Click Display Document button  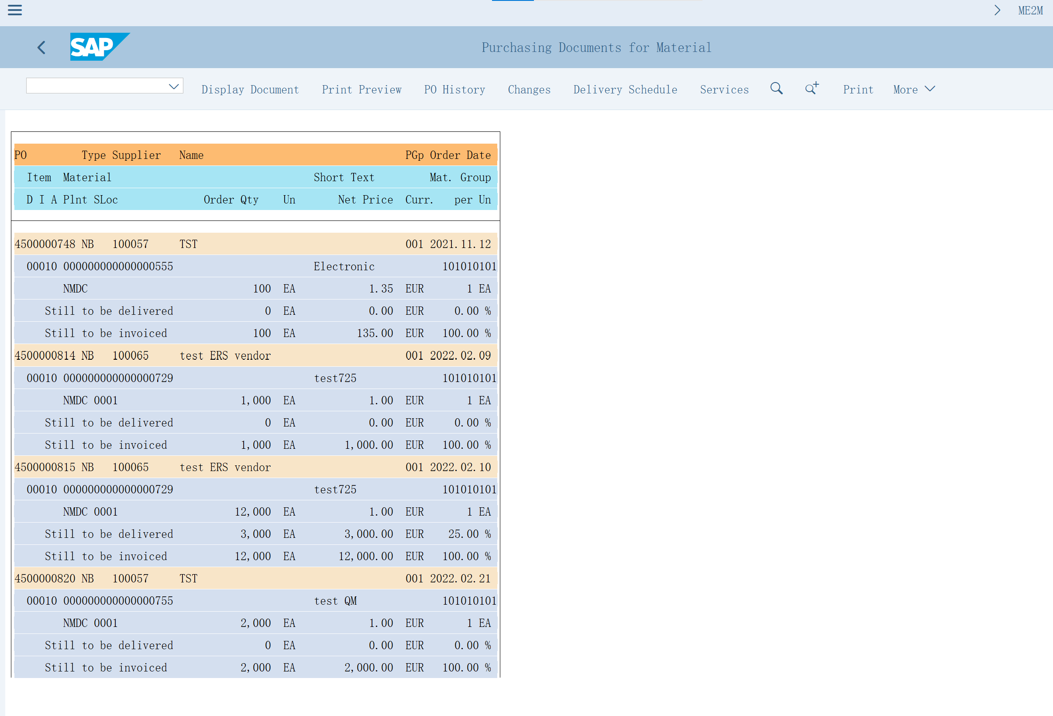tap(250, 90)
